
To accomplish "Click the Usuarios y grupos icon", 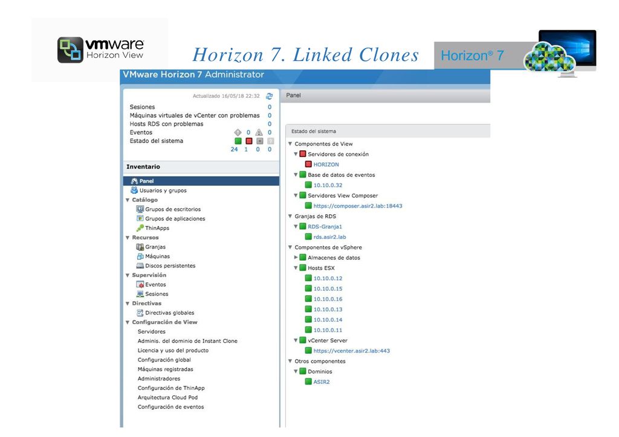I will coord(134,190).
